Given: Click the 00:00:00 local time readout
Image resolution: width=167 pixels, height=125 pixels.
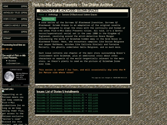Looking at the screenshot, I should (7, 49).
